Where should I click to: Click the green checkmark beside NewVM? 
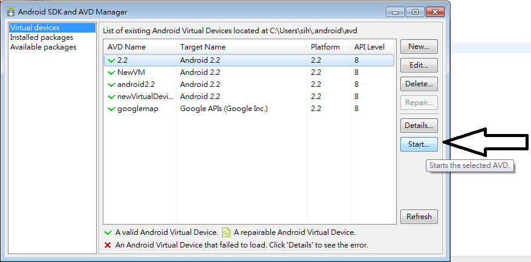[111, 72]
